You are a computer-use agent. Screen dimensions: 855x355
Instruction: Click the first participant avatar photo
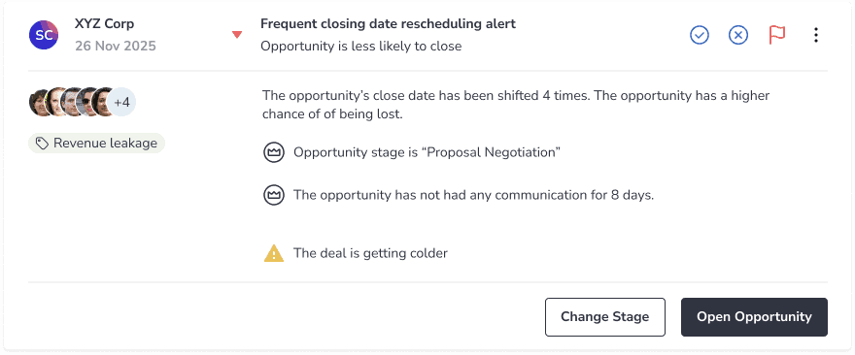point(39,103)
